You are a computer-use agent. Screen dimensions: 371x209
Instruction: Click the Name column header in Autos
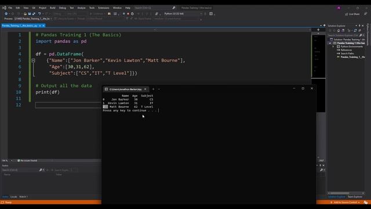pyautogui.click(x=7, y=174)
